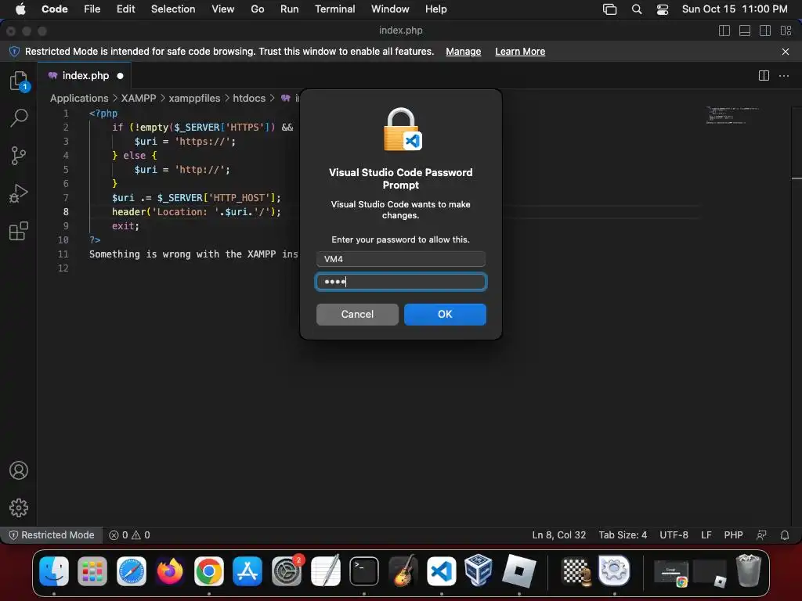This screenshot has width=802, height=601.
Task: Open the App Store from the dock
Action: pyautogui.click(x=247, y=570)
